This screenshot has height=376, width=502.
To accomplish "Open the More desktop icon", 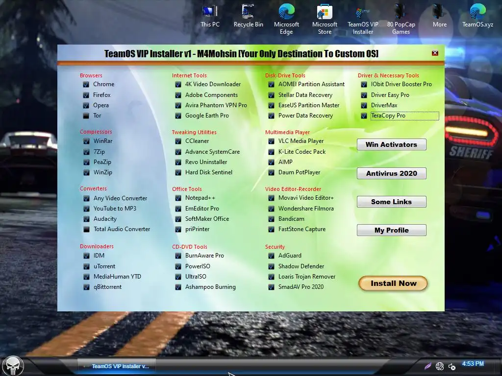I will pyautogui.click(x=440, y=16).
